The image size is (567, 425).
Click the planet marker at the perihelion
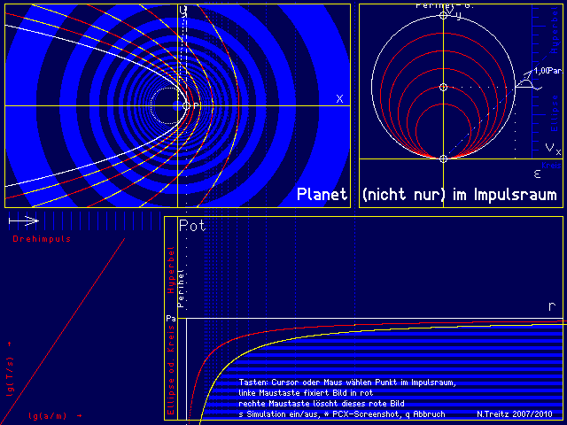(185, 105)
